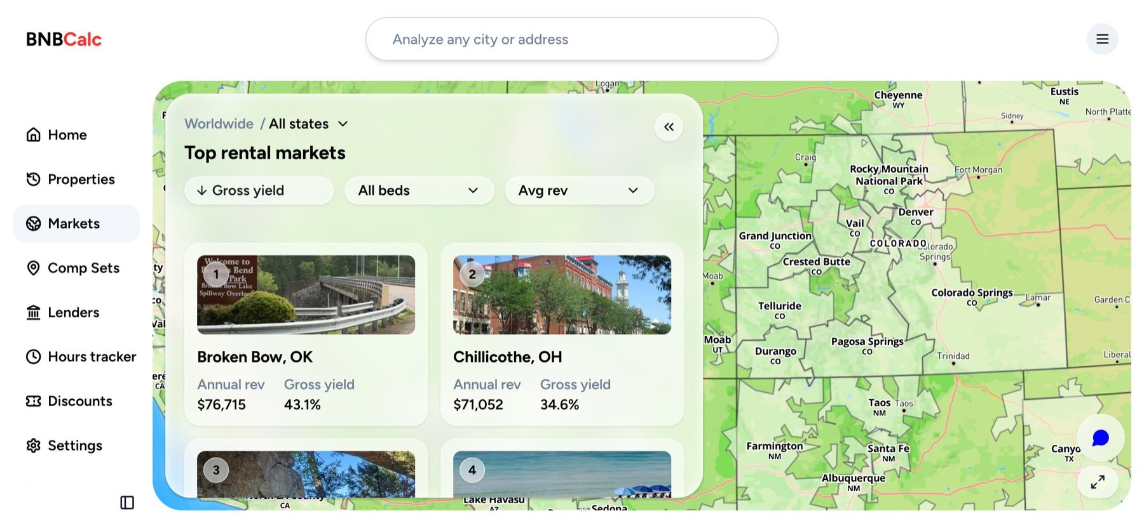Screen dimensions: 1144x528
Task: Open Broken Bow, OK market title
Action: (255, 357)
